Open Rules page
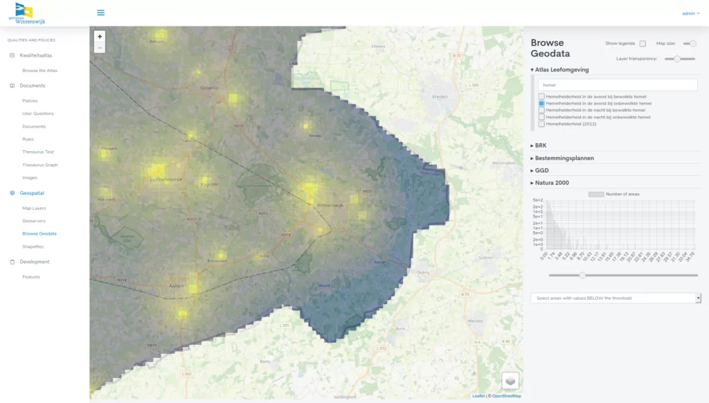The image size is (709, 403). (28, 139)
